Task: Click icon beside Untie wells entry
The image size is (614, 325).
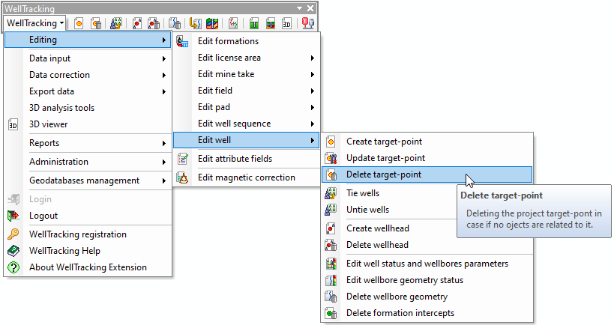Action: tap(331, 210)
